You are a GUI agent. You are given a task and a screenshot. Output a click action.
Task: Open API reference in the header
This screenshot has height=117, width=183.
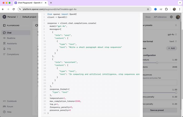[160, 17]
